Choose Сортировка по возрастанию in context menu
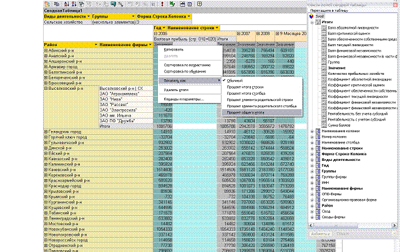This screenshot has width=400, height=252. coord(187,65)
